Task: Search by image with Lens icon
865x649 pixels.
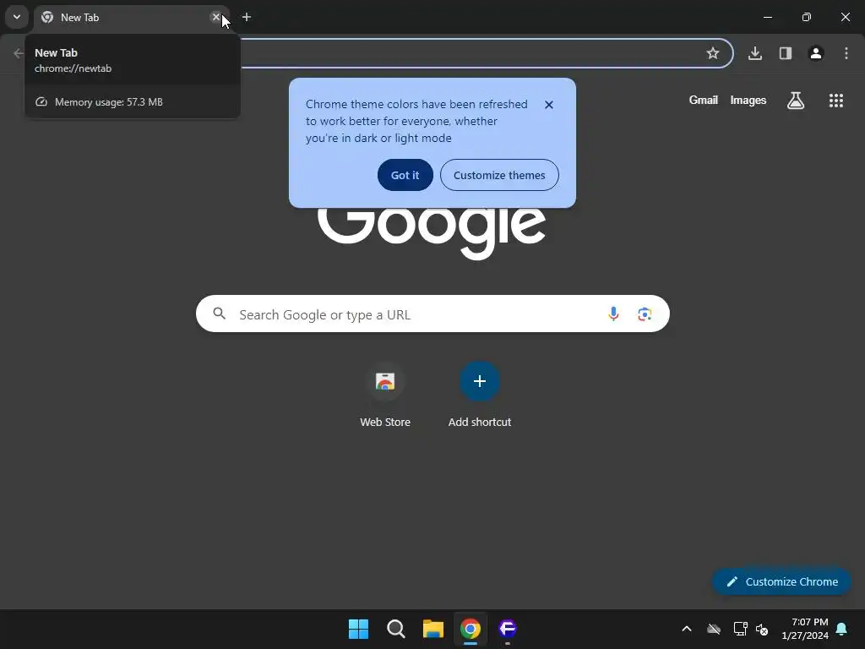Action: (x=645, y=314)
